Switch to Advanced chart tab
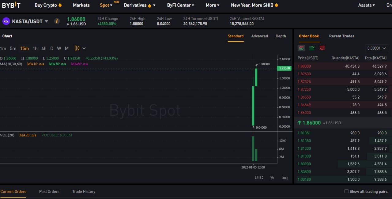The width and height of the screenshot is (392, 199). pyautogui.click(x=259, y=36)
